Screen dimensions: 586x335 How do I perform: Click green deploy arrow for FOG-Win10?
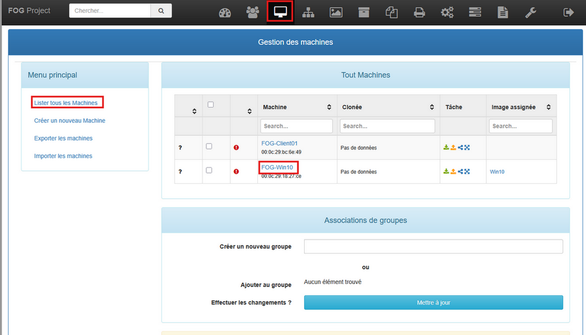(x=446, y=172)
